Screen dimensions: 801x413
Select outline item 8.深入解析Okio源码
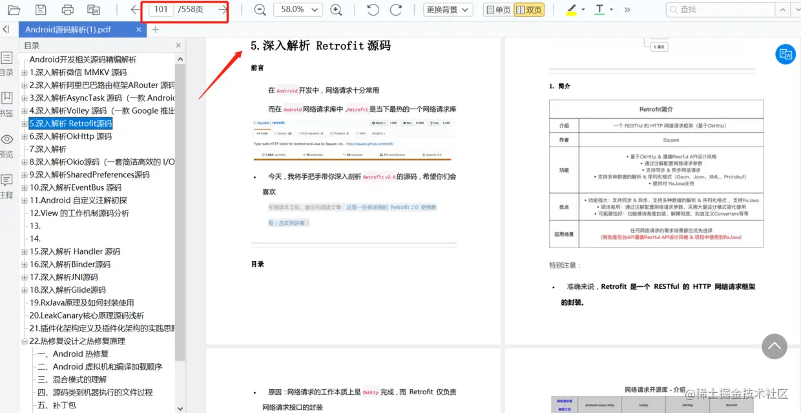tap(102, 162)
